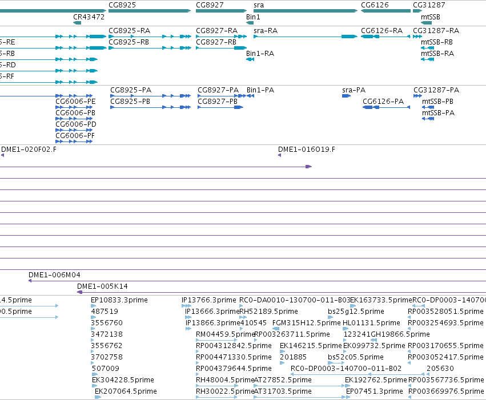Select the EK146215.5prime feature label
This screenshot has height=400, width=486.
(311, 346)
